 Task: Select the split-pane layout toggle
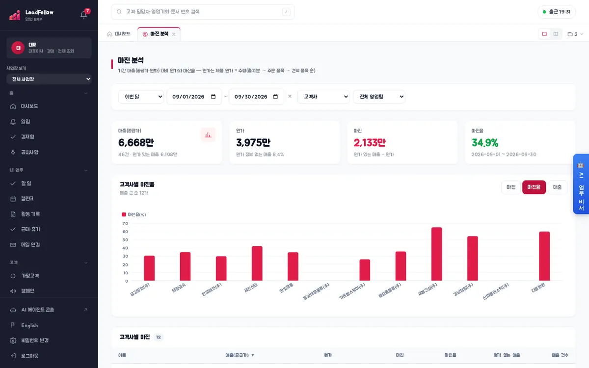556,34
